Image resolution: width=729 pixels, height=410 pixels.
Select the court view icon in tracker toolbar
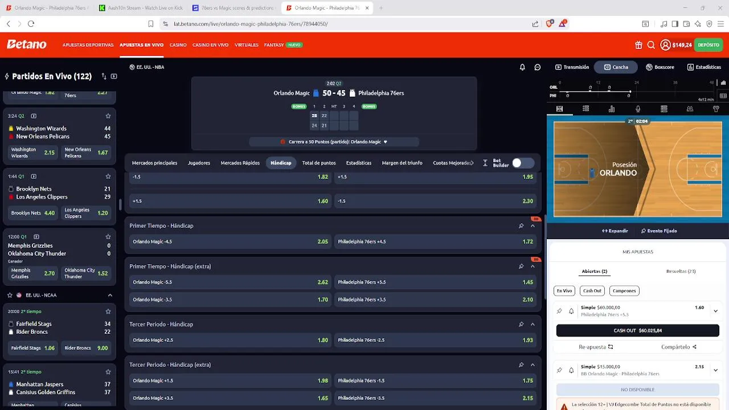[559, 109]
